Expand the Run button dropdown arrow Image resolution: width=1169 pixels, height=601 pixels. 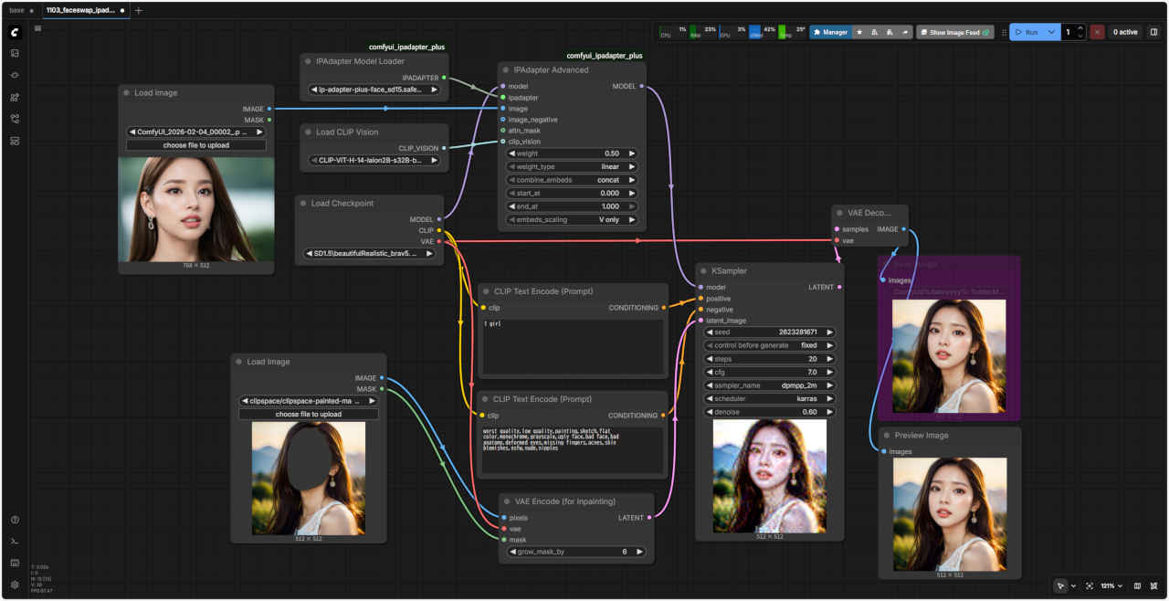[1052, 32]
